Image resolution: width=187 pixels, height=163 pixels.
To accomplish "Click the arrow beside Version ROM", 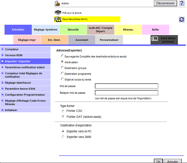I will (3, 55).
